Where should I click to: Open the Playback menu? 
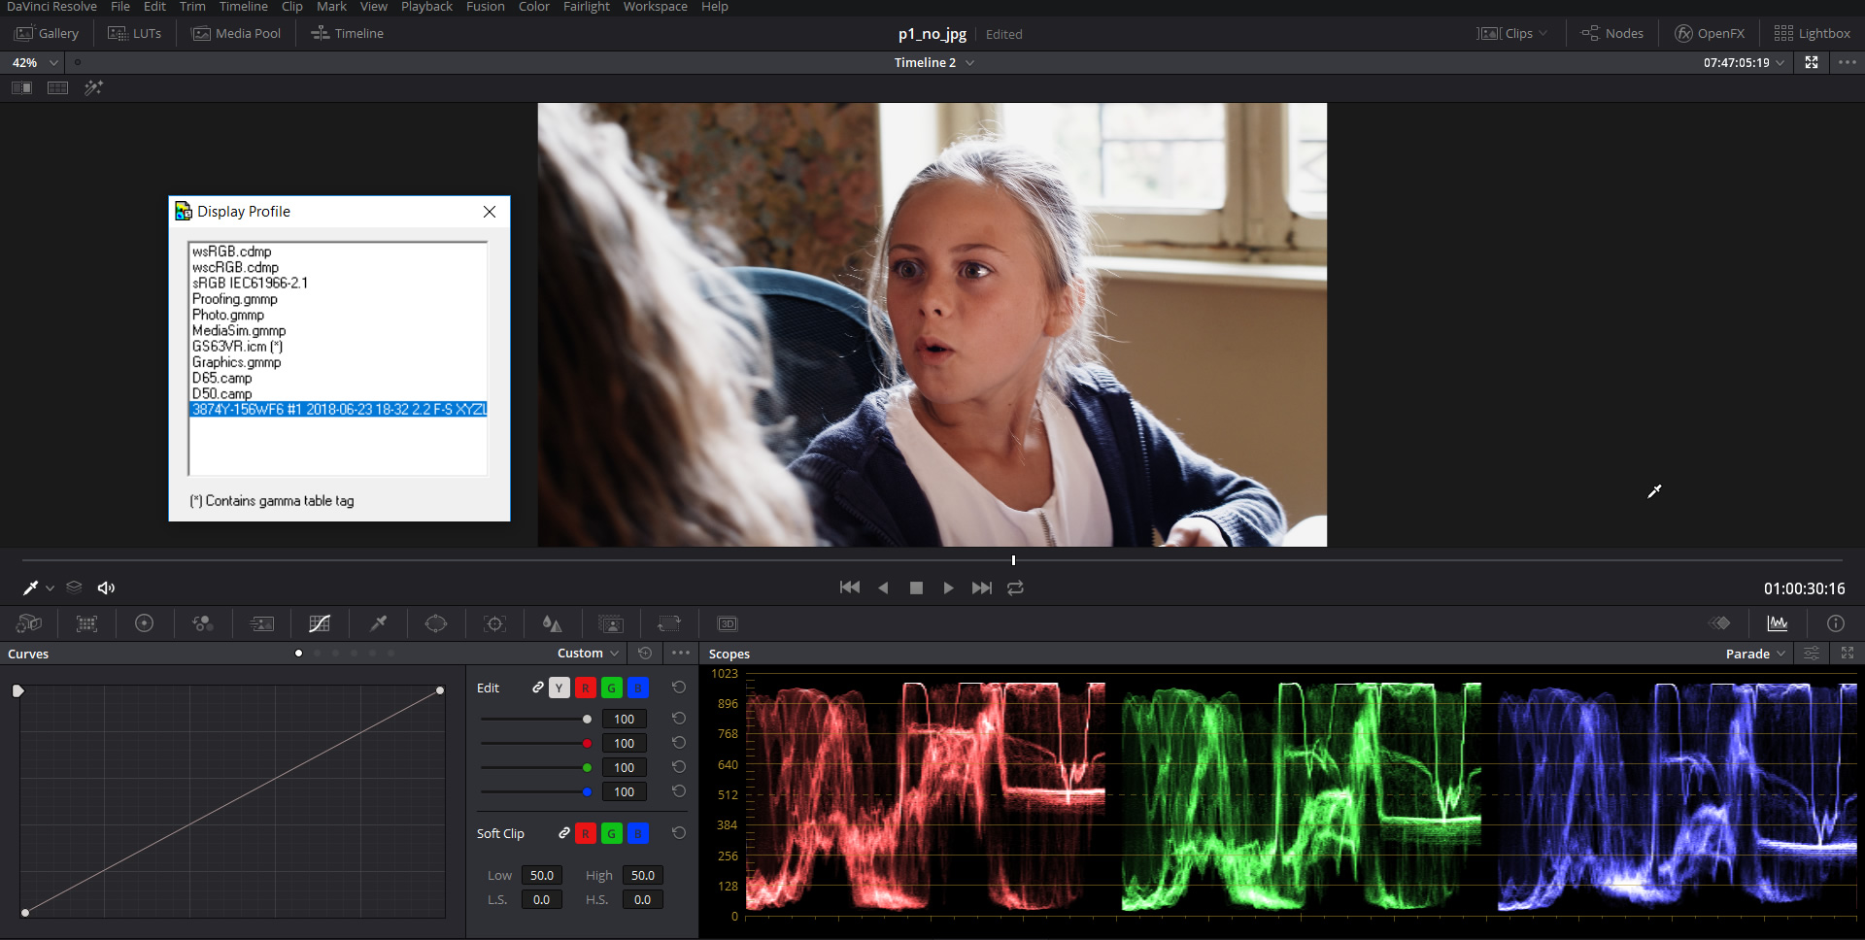click(426, 7)
